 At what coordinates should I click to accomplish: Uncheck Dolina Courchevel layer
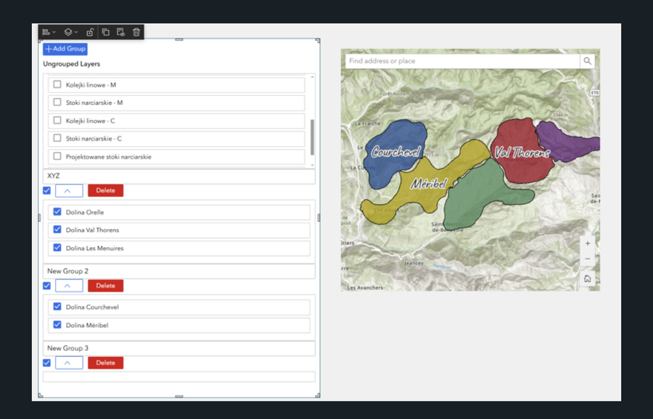(x=57, y=306)
